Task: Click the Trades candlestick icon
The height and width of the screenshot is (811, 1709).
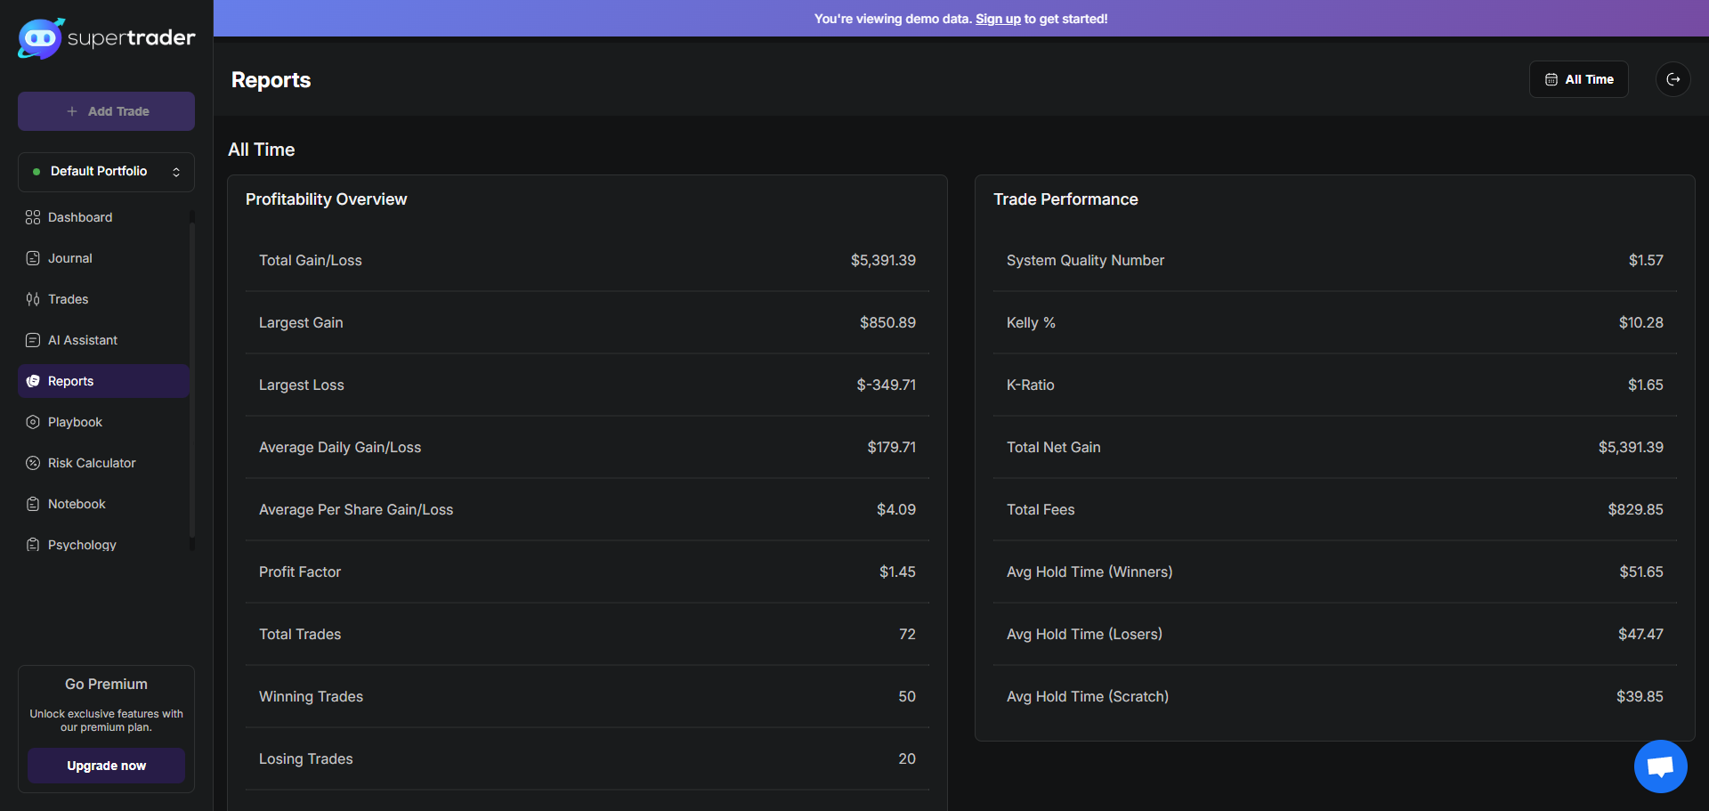Action: (x=33, y=299)
